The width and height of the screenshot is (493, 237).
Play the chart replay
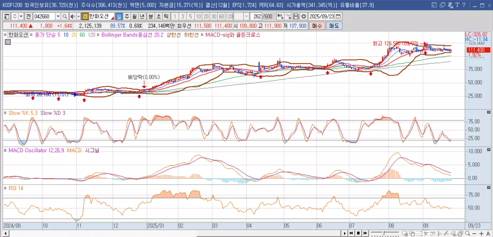345,233
